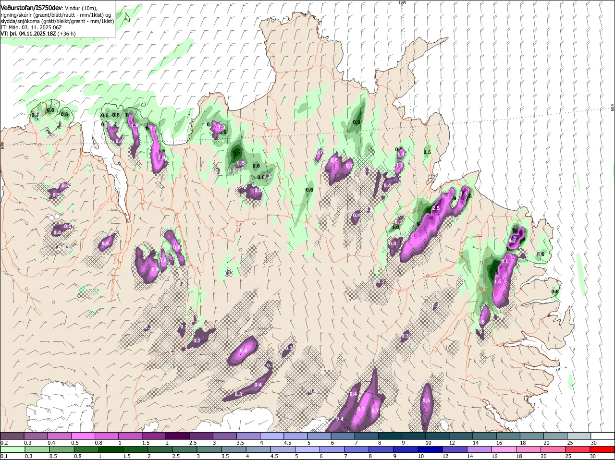This screenshot has width=615, height=460.
Task: Click 30 label in the rain legend row
Action: (593, 457)
